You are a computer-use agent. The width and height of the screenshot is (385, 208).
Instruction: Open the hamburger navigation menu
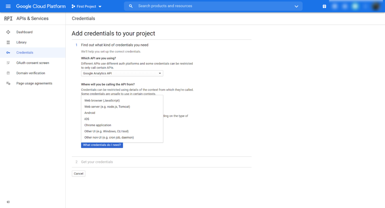[x=8, y=6]
